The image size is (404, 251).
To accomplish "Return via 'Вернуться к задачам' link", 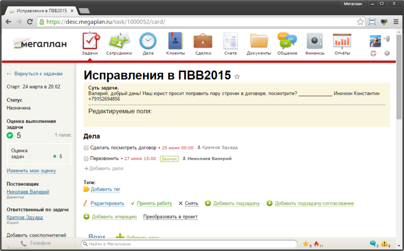I will (38, 74).
